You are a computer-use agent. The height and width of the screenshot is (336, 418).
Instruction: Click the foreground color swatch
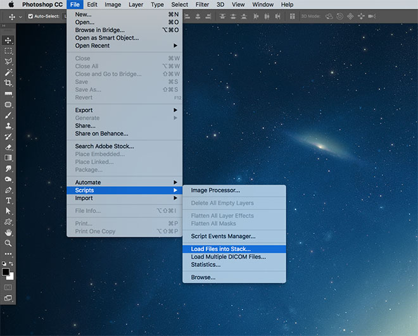5,272
